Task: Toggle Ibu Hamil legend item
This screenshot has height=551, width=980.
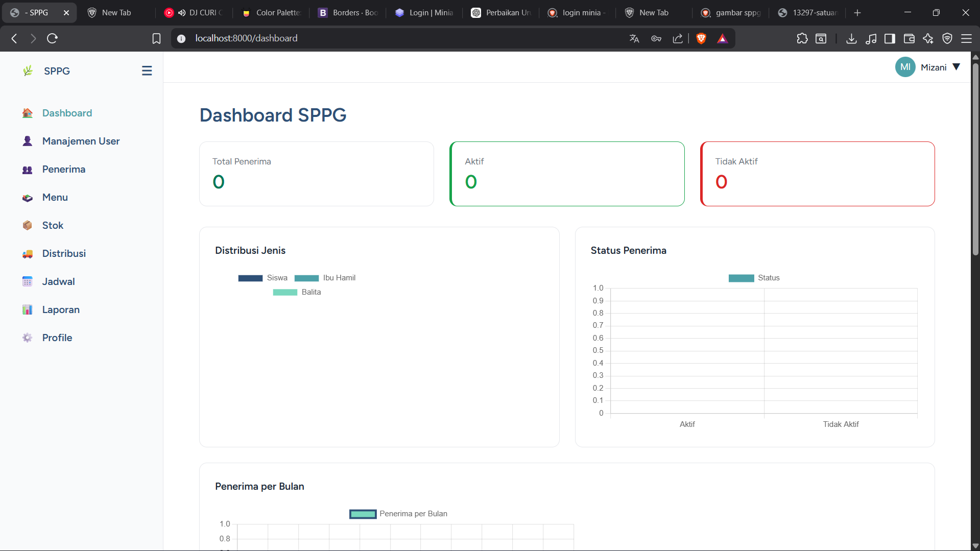Action: (325, 278)
